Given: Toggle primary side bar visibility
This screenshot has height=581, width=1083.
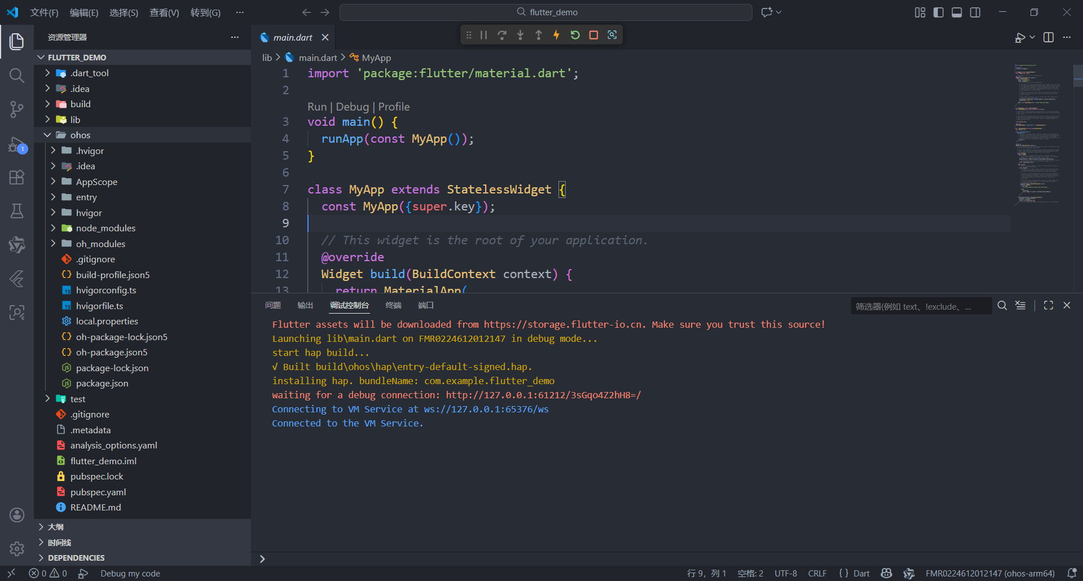Looking at the screenshot, I should [939, 12].
